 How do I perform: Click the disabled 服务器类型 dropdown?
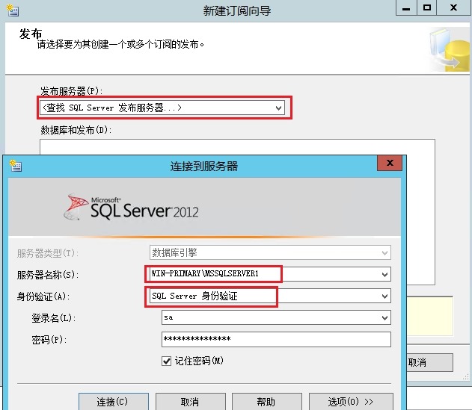[269, 252]
